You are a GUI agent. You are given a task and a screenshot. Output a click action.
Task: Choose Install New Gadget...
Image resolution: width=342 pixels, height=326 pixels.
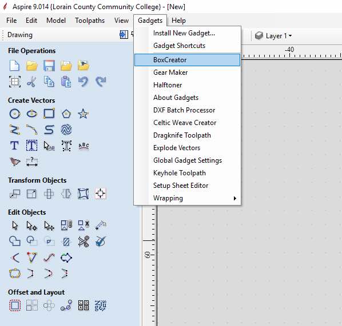[187, 33]
